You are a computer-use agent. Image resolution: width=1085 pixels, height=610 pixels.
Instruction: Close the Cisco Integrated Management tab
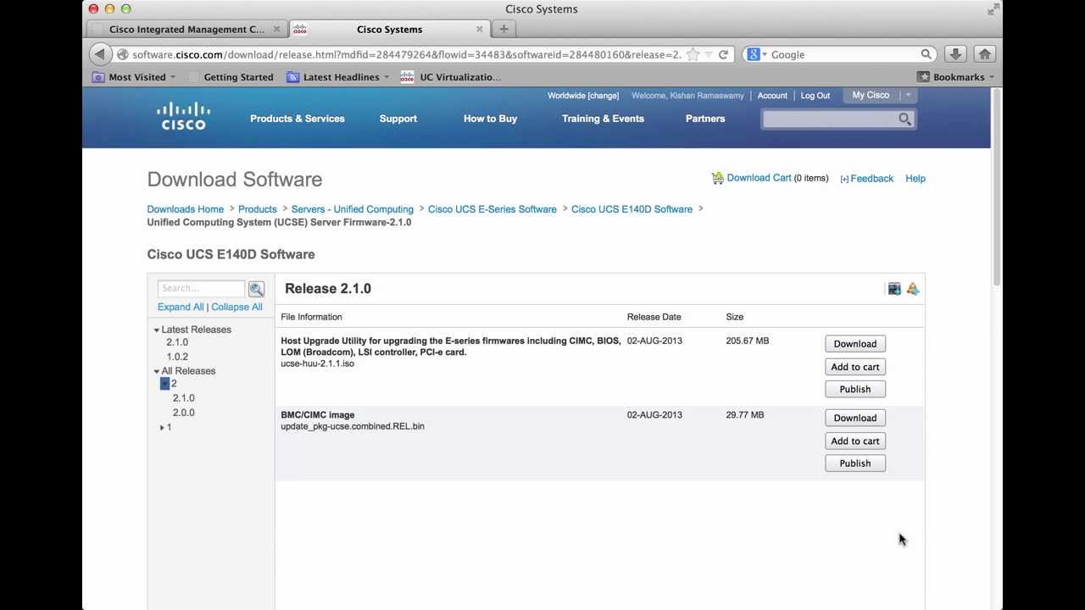coord(276,29)
